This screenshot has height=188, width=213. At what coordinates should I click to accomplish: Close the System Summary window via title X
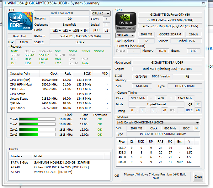coord(203,3)
